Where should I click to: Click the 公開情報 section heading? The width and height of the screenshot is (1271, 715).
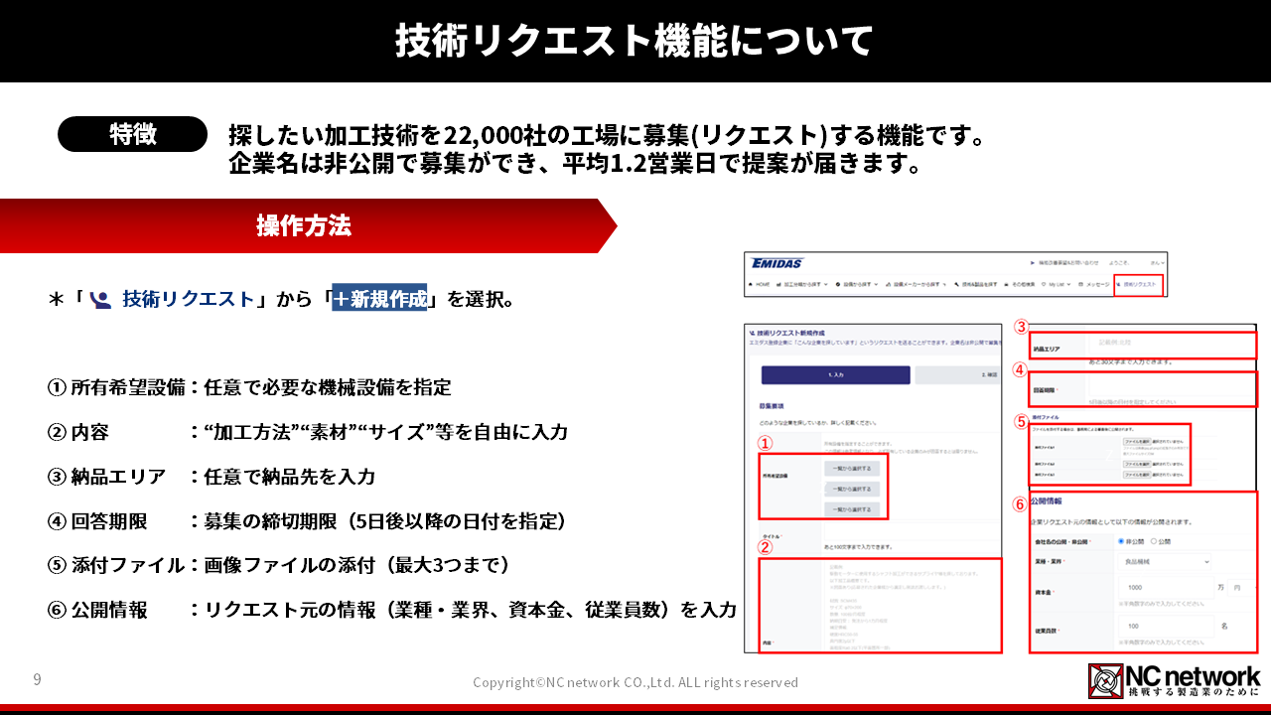pos(1046,501)
